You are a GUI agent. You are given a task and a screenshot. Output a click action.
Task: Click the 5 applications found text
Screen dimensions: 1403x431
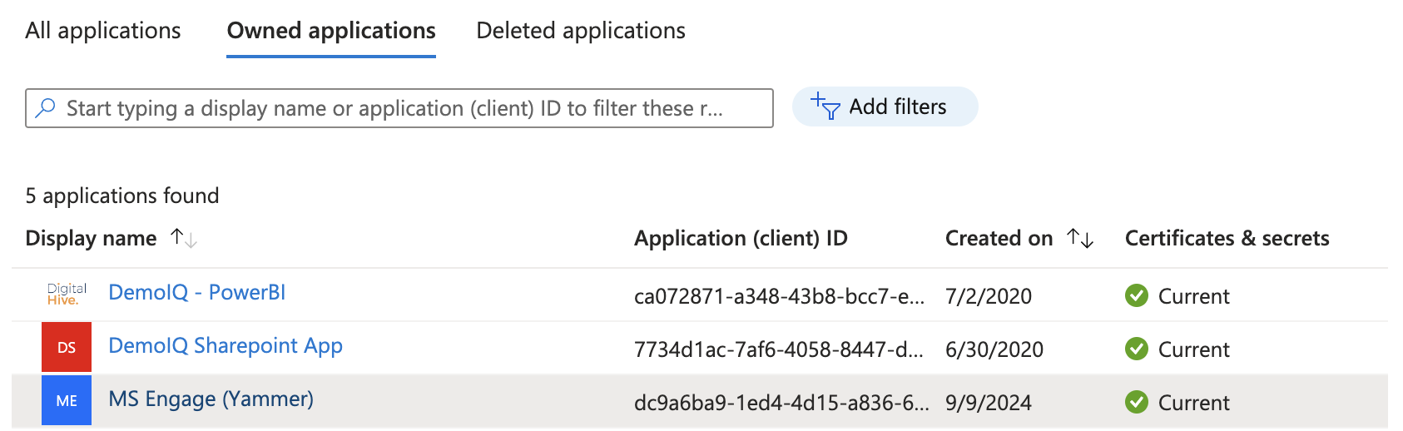122,196
